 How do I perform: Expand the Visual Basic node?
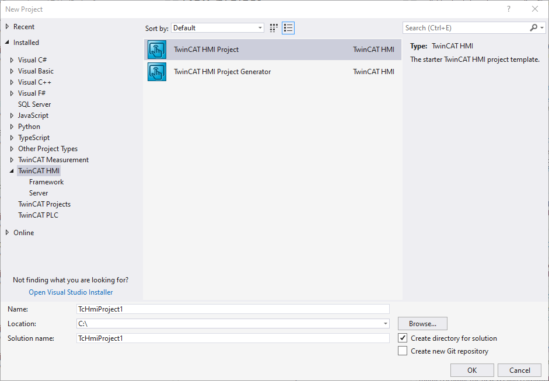pyautogui.click(x=12, y=71)
